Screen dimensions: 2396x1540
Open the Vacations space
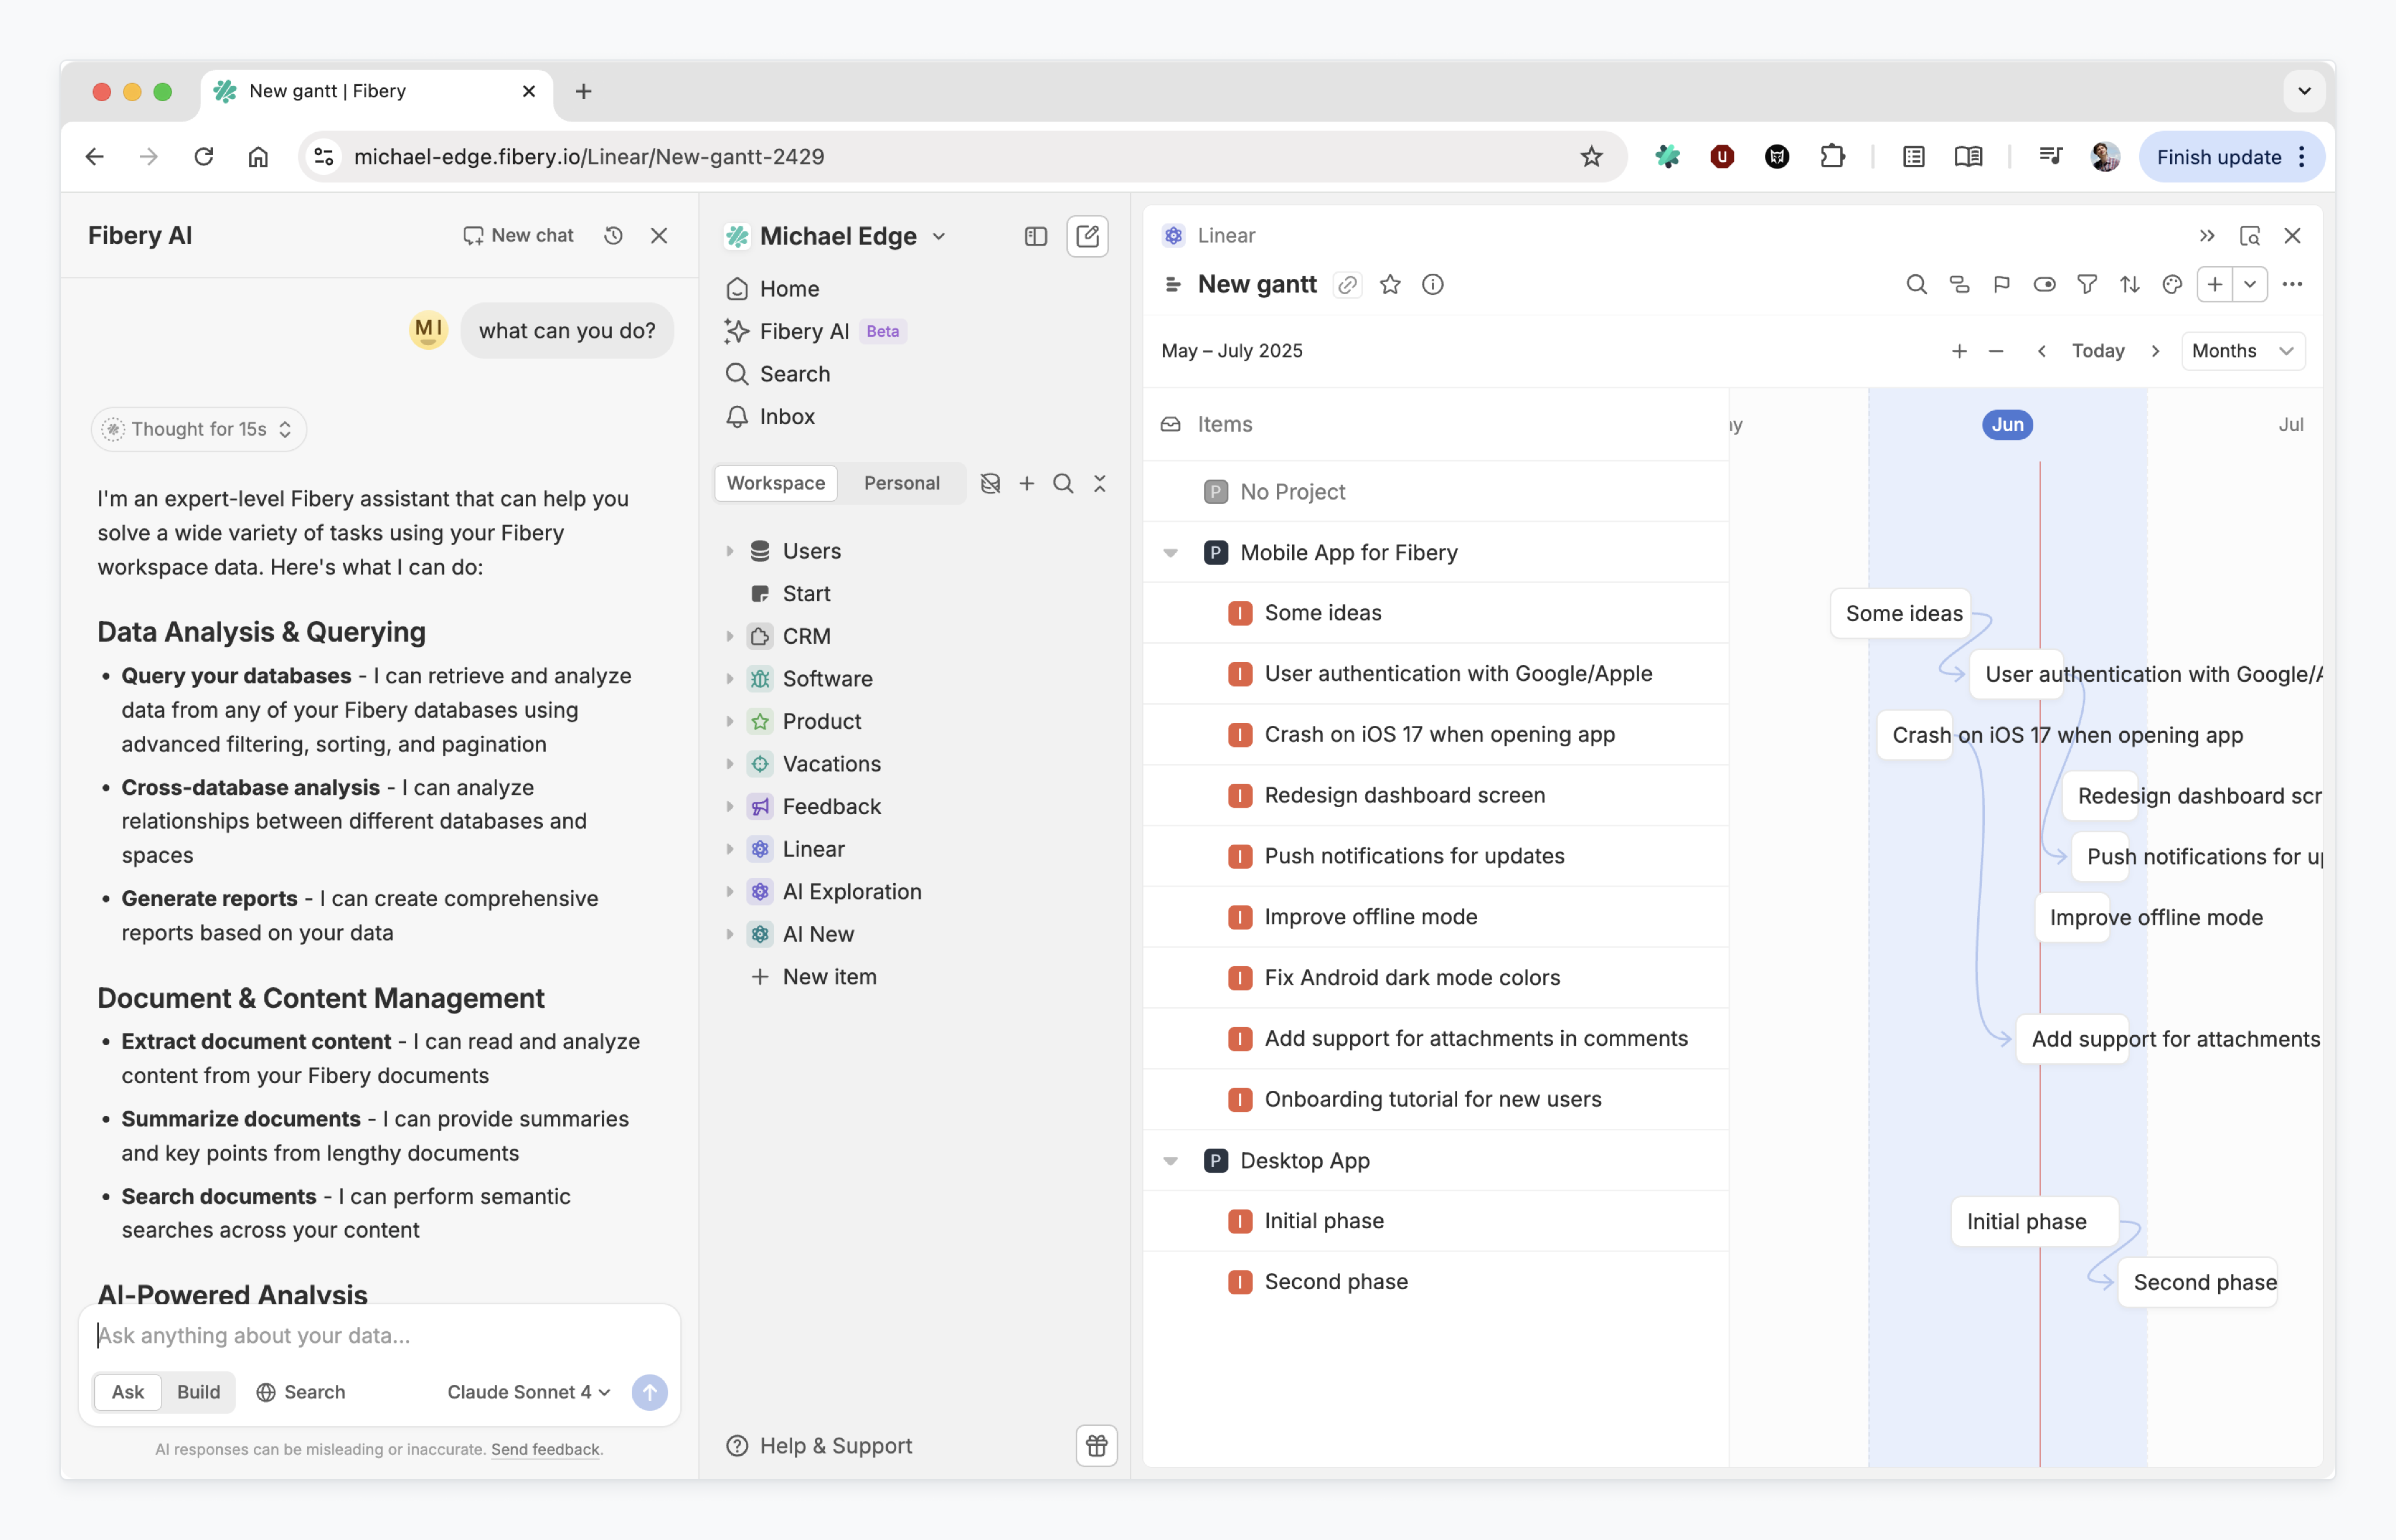tap(831, 764)
